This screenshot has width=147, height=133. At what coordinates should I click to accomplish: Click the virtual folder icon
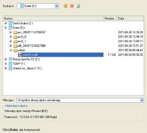point(15,50)
